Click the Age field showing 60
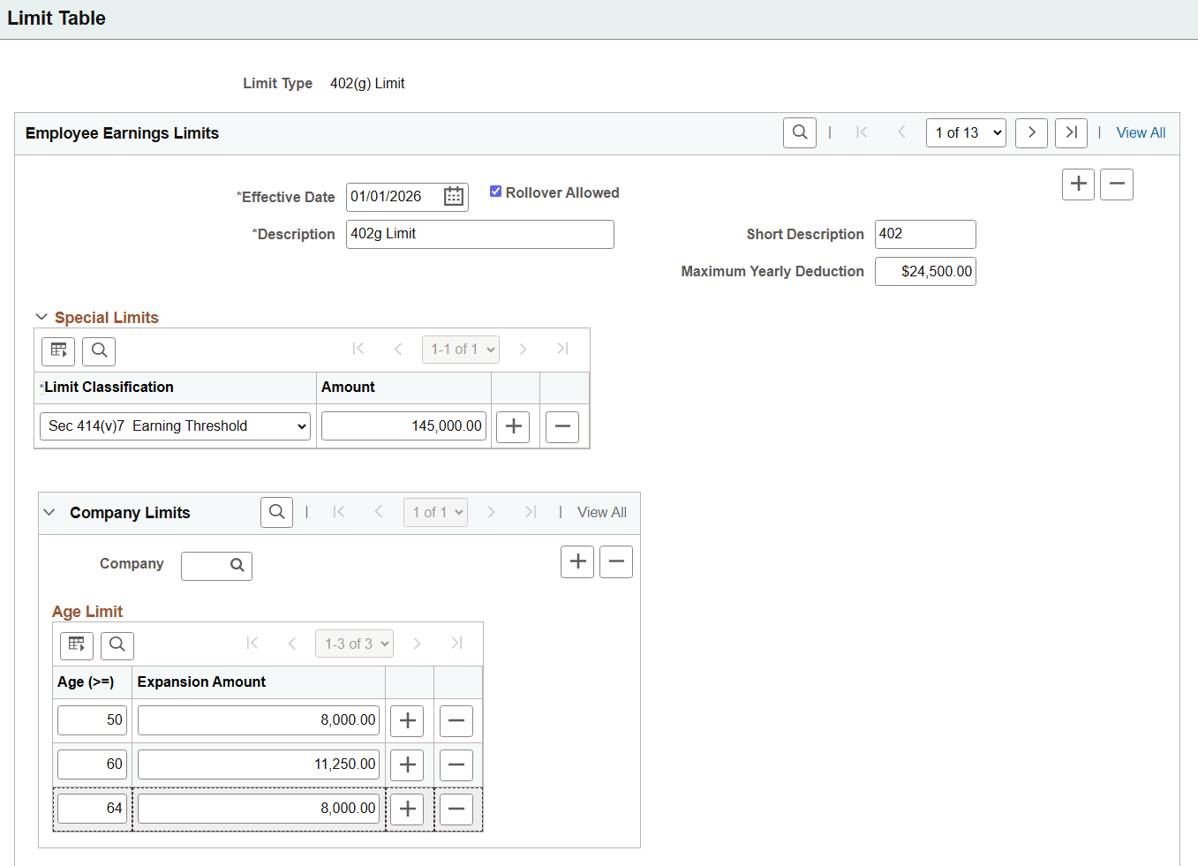 pos(92,764)
